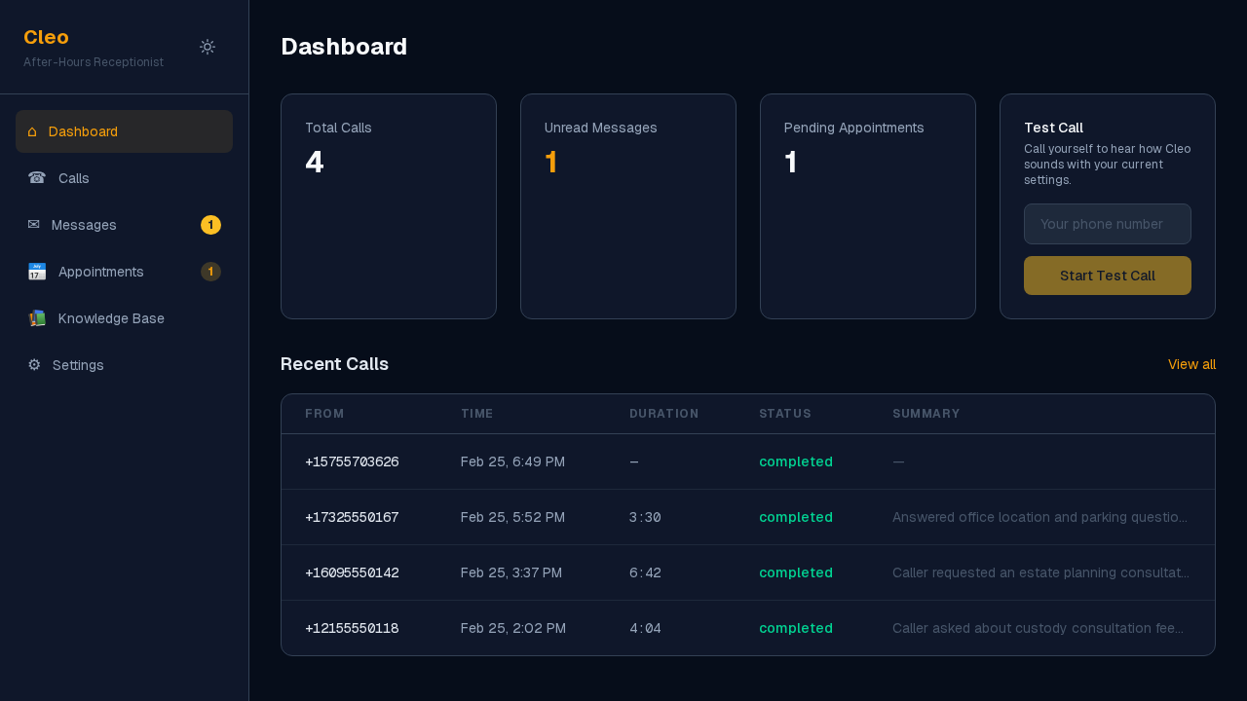The height and width of the screenshot is (701, 1247).
Task: Click into the phone number input field
Action: 1107,224
